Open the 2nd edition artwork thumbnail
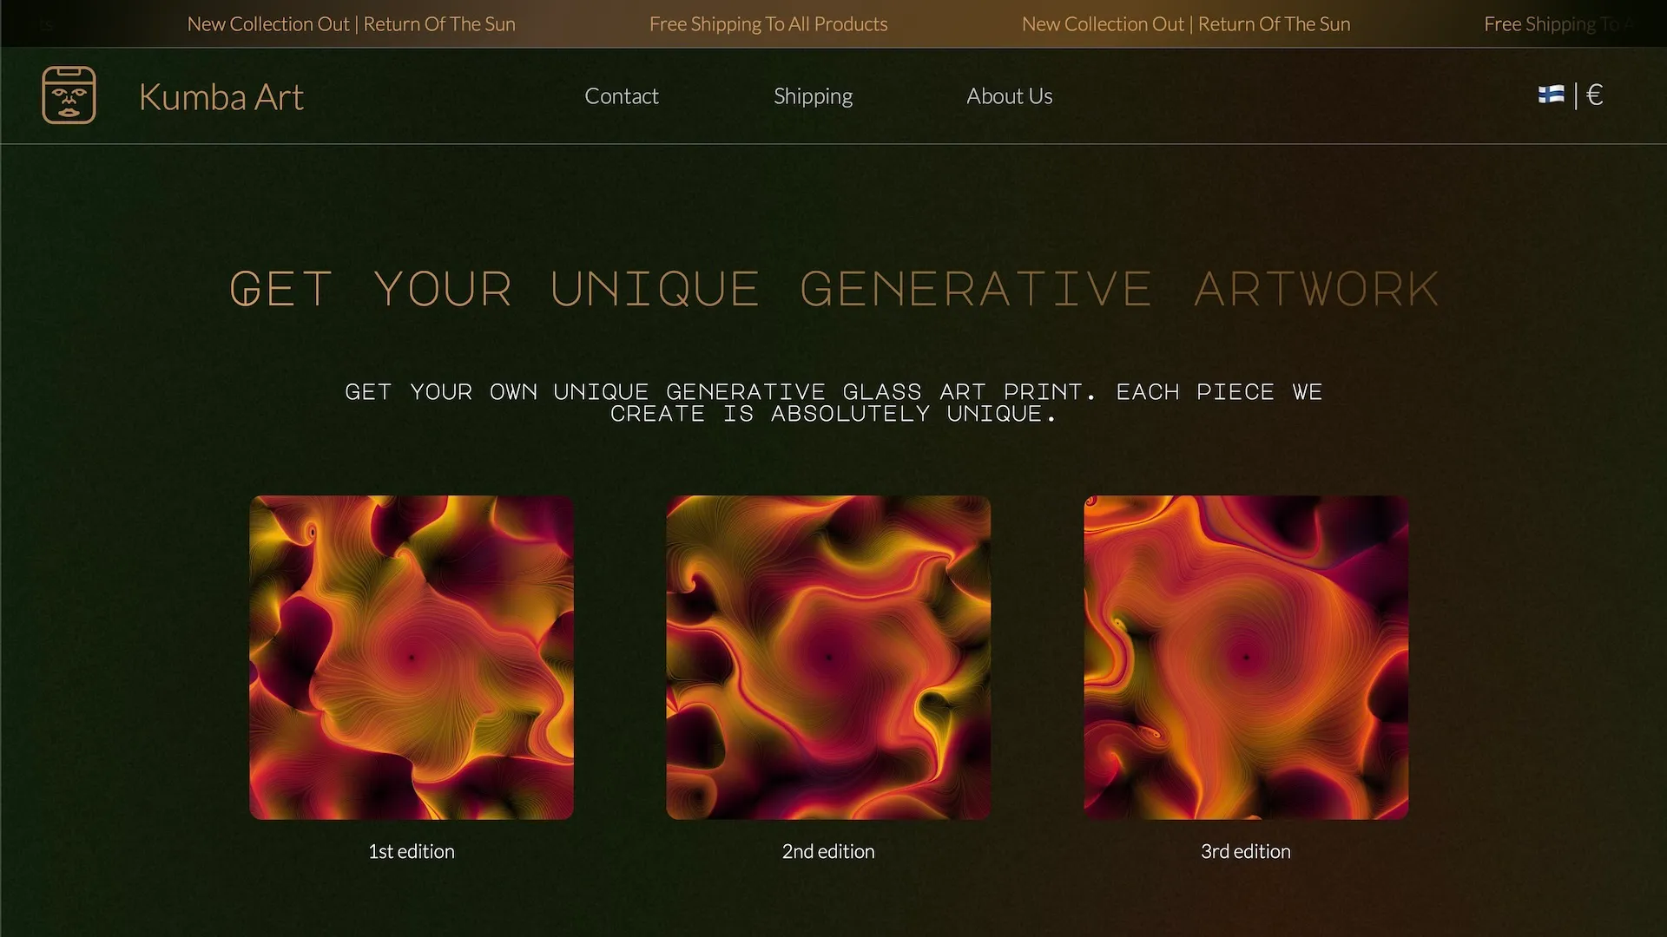 pos(827,657)
